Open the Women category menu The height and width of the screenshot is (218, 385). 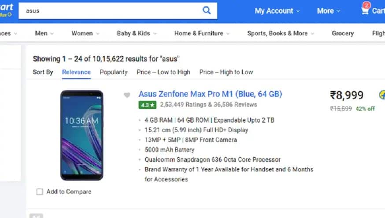click(85, 33)
